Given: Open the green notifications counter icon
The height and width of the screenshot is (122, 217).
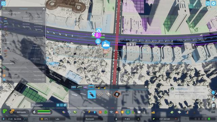Looking at the screenshot, I should 5,111.
